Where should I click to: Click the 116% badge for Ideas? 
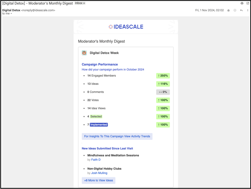[163, 84]
